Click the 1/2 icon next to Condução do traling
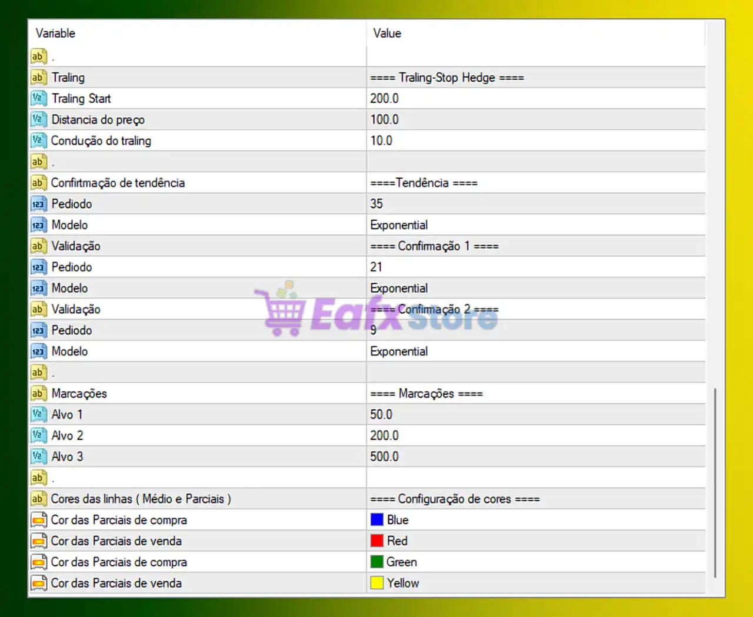The width and height of the screenshot is (753, 617). pyautogui.click(x=38, y=140)
